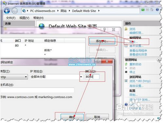Click the 主机名(H) text field
Image resolution: width=164 pixels, height=123 pixels.
point(37,90)
